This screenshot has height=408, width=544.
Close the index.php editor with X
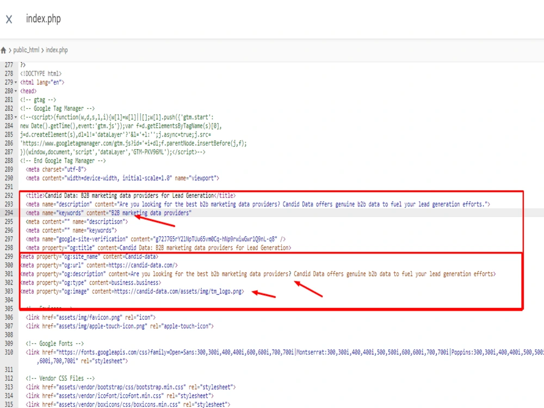pos(9,20)
